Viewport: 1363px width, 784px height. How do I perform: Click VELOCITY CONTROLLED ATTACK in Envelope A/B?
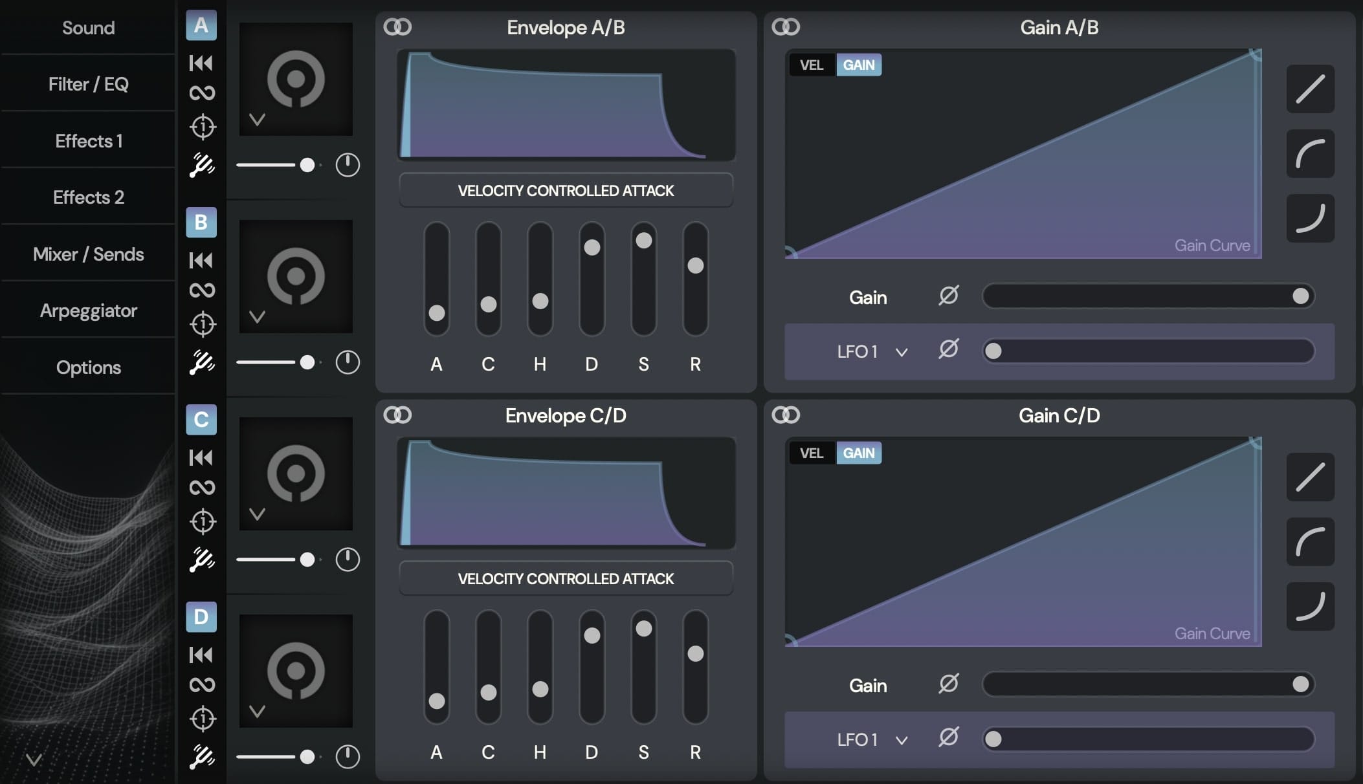pyautogui.click(x=566, y=190)
